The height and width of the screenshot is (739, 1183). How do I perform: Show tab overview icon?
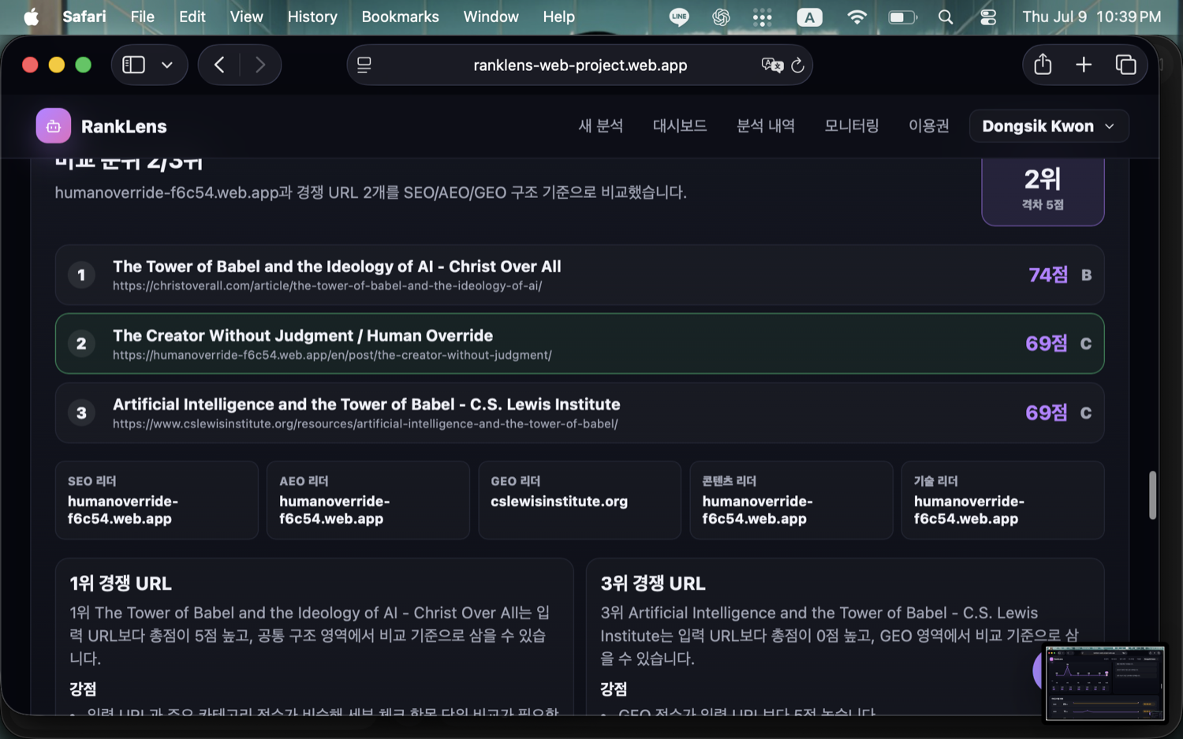pyautogui.click(x=1125, y=65)
